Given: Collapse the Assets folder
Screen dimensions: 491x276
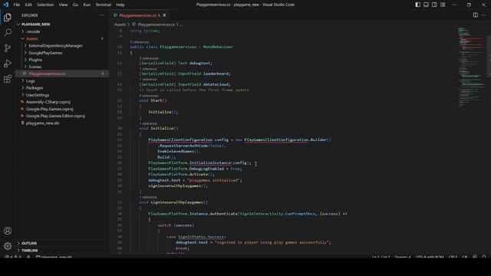Looking at the screenshot, I should coord(23,38).
